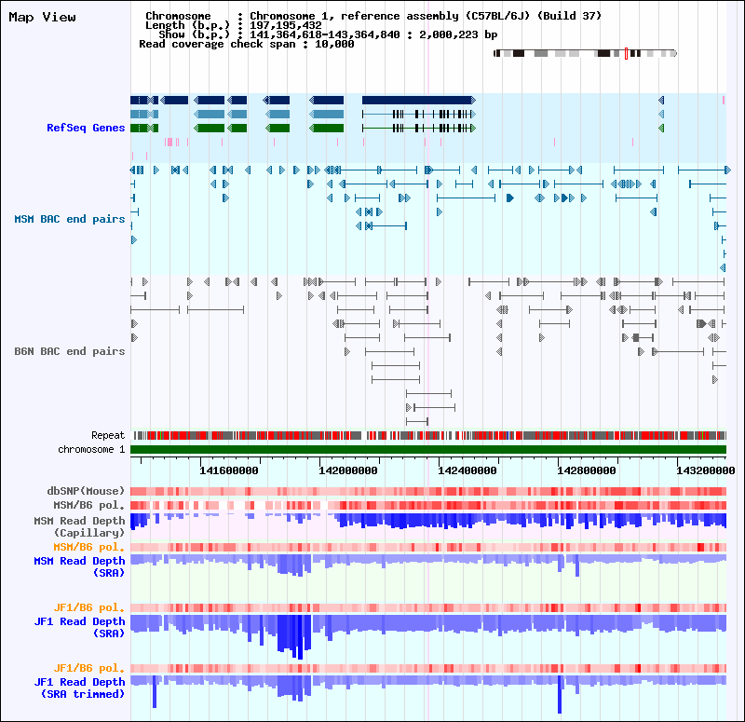
Task: Click the chromosome Length value 197,195,432
Action: (x=286, y=26)
